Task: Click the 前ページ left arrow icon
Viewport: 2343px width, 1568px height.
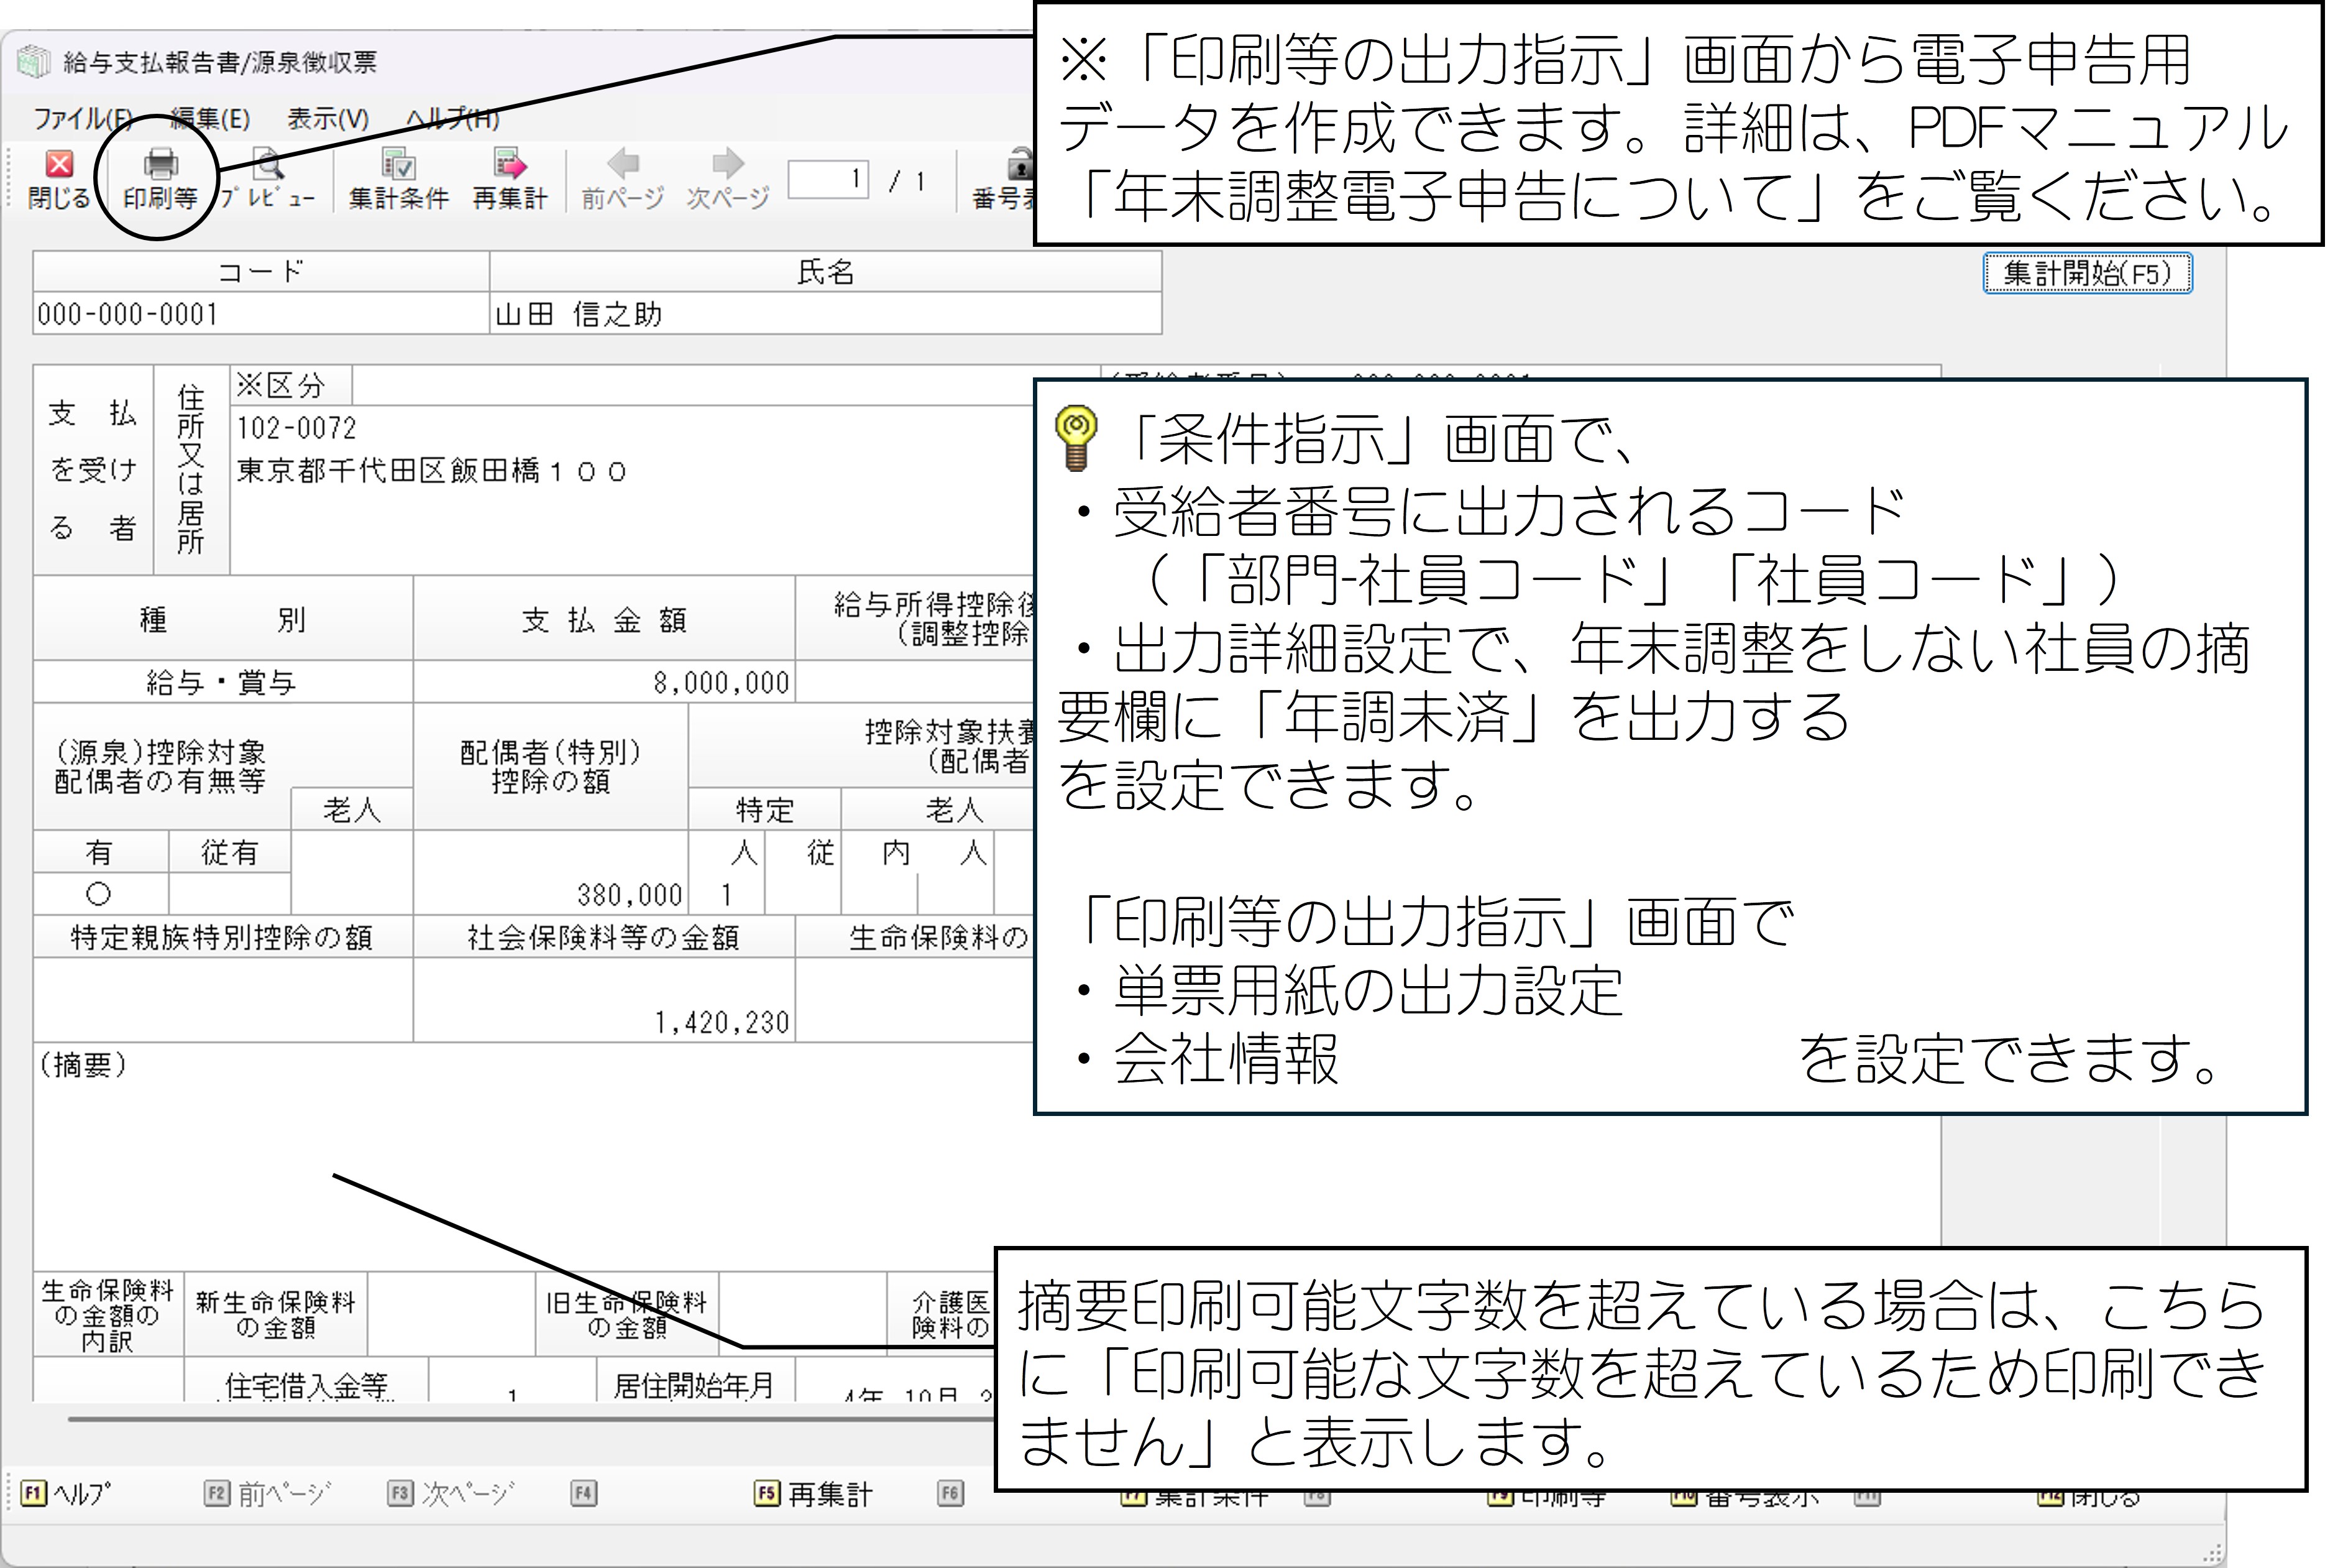Action: tap(623, 163)
